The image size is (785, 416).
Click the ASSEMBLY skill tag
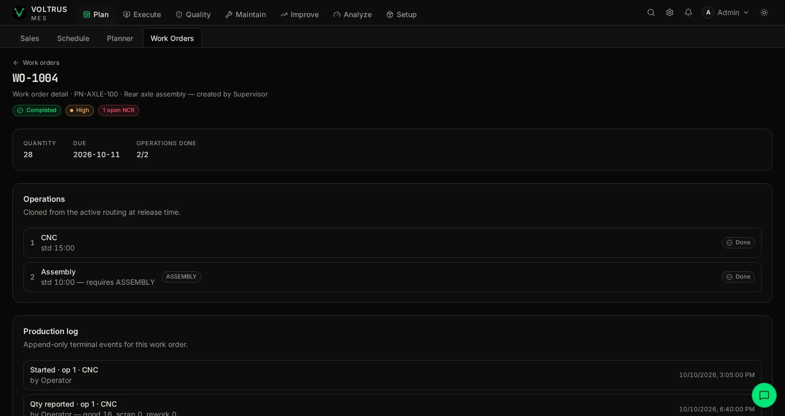coord(181,277)
